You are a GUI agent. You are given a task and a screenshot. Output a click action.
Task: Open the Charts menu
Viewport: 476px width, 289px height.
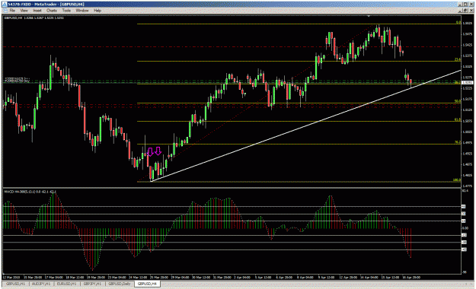click(x=52, y=11)
